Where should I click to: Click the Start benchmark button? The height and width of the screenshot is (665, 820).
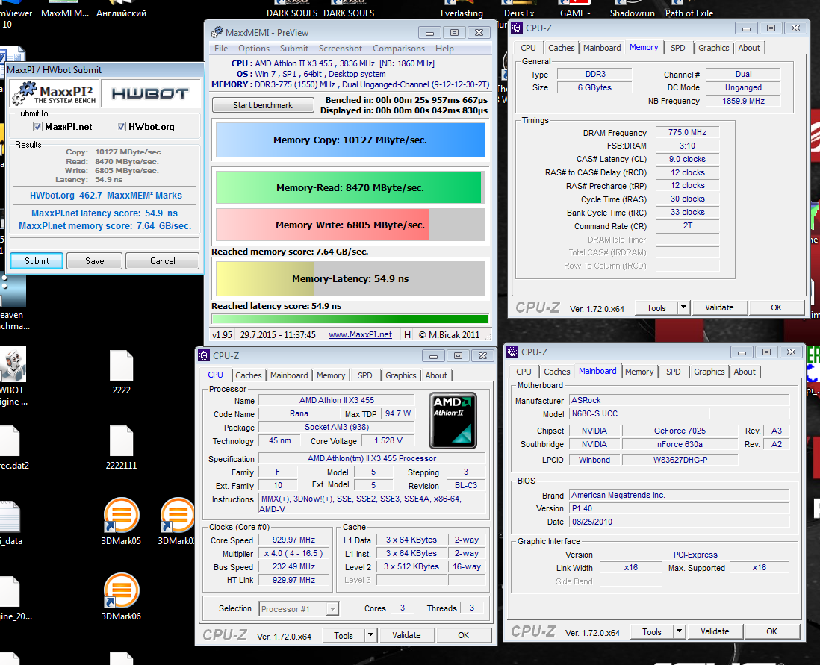pyautogui.click(x=263, y=105)
